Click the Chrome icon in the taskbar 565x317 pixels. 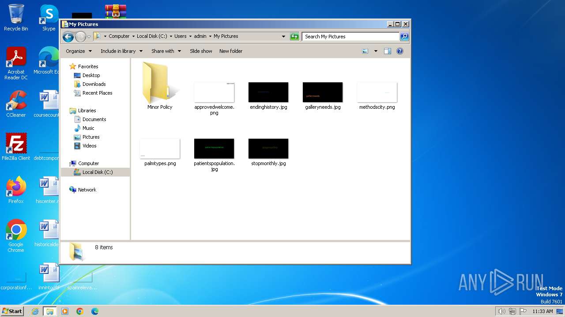[80, 311]
